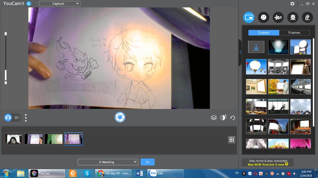The width and height of the screenshot is (318, 178).
Task: Expand the U Meeting dropdown
Action: click(x=108, y=162)
